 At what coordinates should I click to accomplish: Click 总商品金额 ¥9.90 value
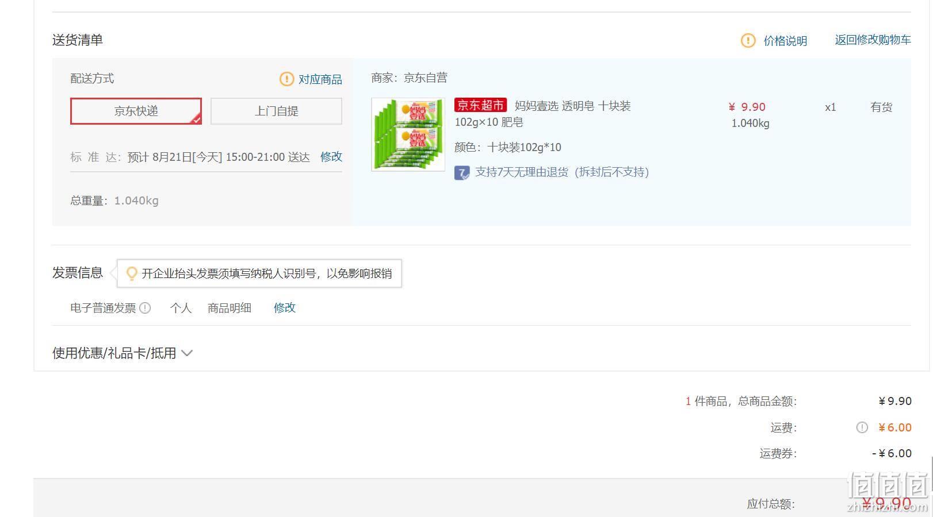click(895, 401)
